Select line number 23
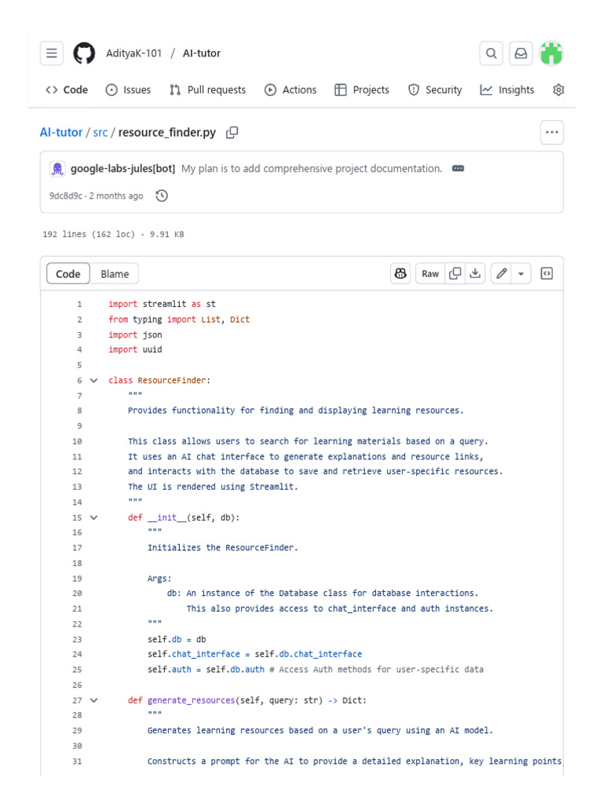603x804 pixels. (x=77, y=639)
